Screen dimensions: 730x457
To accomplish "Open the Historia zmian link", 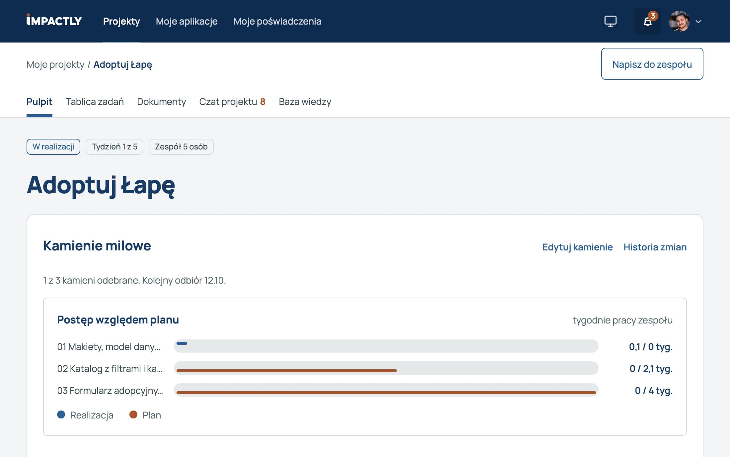I will click(x=655, y=247).
